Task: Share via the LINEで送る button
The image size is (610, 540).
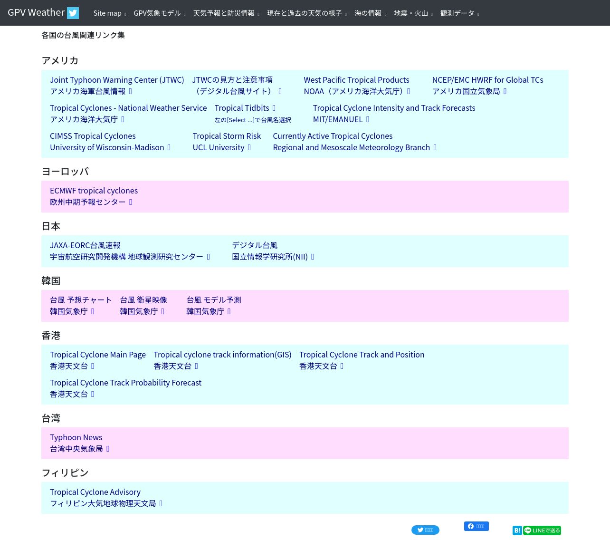Action: click(x=542, y=530)
